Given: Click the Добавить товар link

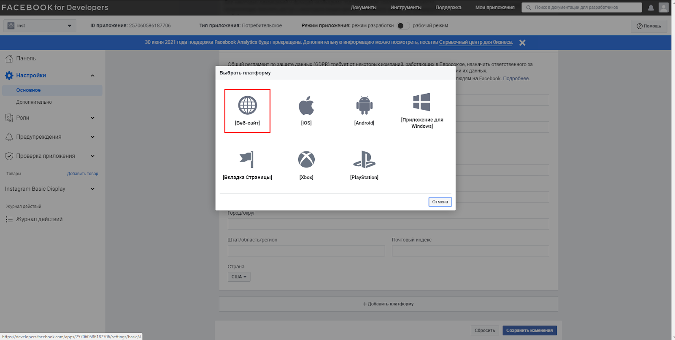Looking at the screenshot, I should pos(83,174).
